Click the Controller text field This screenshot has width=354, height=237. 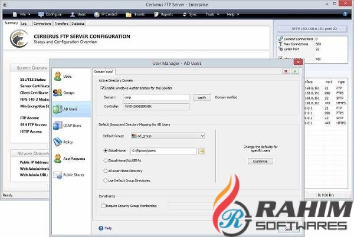156,107
